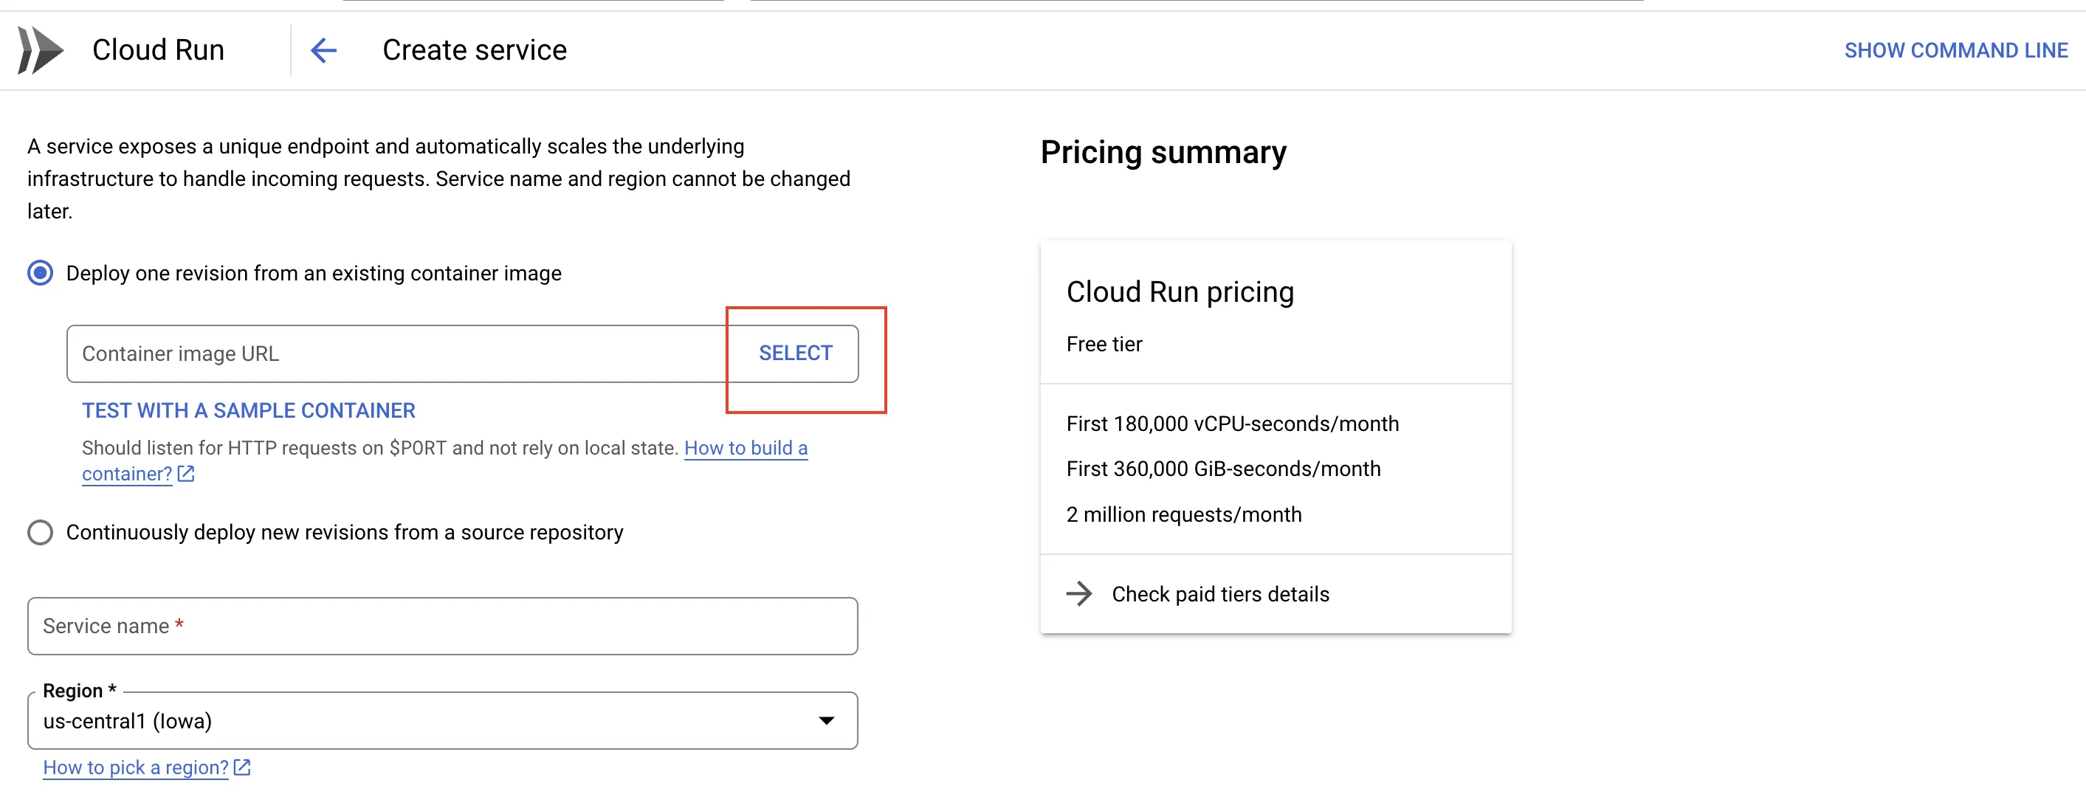
Task: Select 'Deploy one revision from an existing container image'
Action: click(41, 273)
